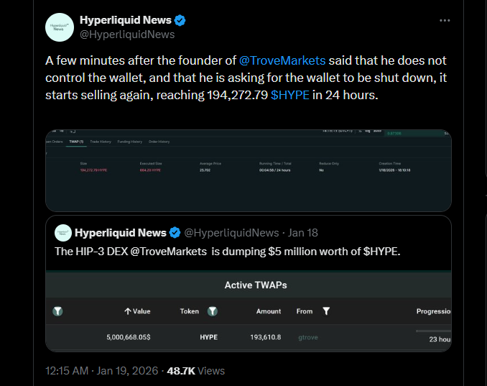
Task: Open the TWAP order screenshot image
Action: tap(248, 170)
